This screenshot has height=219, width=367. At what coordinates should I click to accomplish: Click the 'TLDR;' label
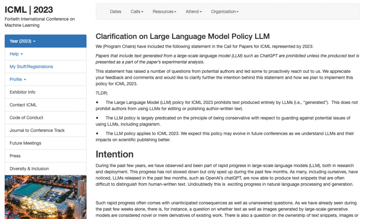(101, 93)
